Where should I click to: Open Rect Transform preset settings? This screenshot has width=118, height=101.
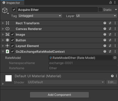coord(110,23)
